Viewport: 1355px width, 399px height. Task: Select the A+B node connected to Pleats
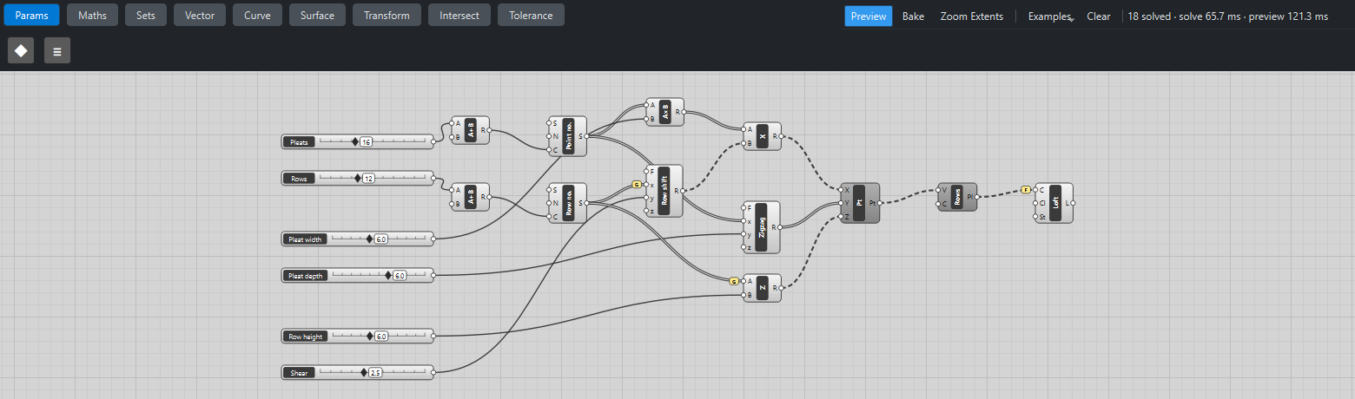click(470, 130)
